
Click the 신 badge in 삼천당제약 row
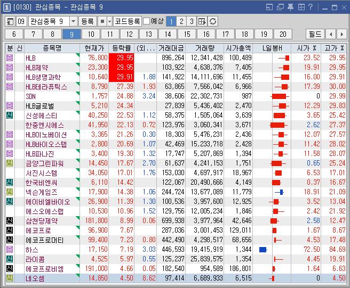click(x=10, y=220)
